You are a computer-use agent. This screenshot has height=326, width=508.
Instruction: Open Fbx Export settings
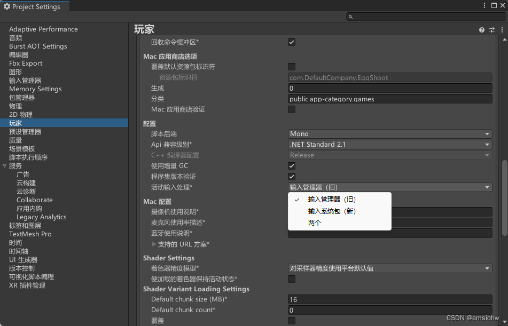(26, 63)
